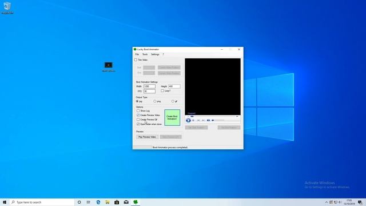Uncheck Create Preview Video option
This screenshot has width=366, height=206.
(x=138, y=115)
